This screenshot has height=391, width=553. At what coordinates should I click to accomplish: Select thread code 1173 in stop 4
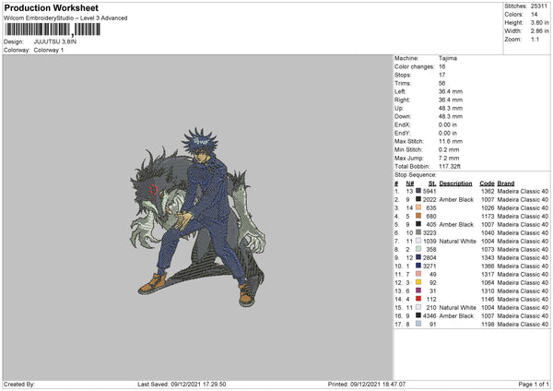coord(488,217)
